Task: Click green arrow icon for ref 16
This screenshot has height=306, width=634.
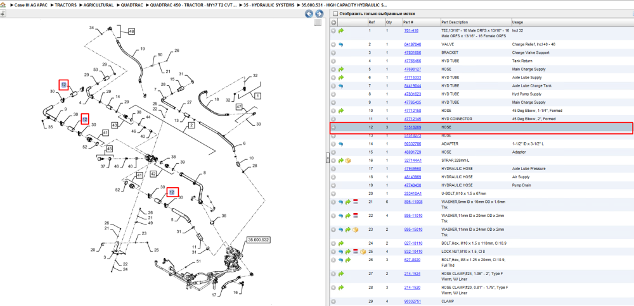Action: pos(341,161)
